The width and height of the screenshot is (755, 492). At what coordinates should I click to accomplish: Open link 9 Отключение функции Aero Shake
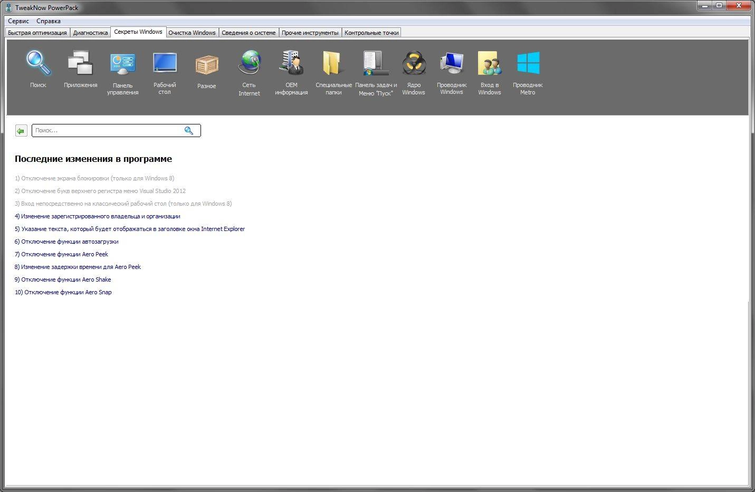coord(63,279)
